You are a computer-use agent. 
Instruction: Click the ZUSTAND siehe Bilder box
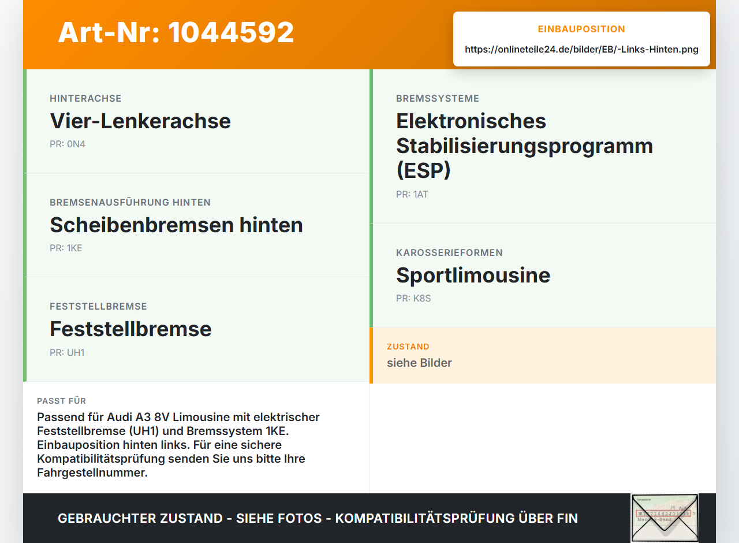tap(543, 355)
